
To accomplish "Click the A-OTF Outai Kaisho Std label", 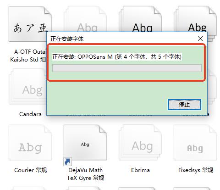I will coord(28,56).
